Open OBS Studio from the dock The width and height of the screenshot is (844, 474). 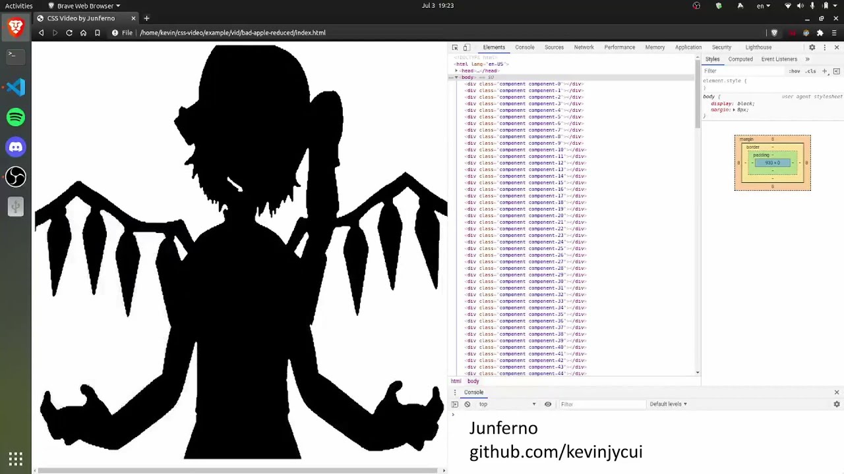tap(16, 176)
